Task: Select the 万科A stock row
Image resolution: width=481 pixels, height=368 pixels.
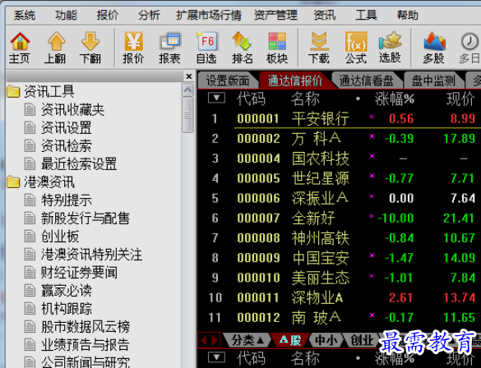Action: (x=339, y=139)
